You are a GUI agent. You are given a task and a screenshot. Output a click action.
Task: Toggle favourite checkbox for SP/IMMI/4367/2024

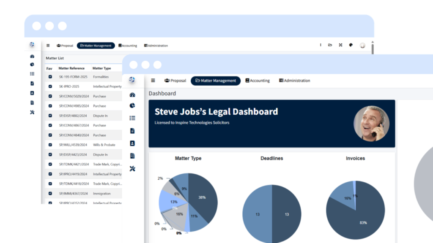click(50, 193)
